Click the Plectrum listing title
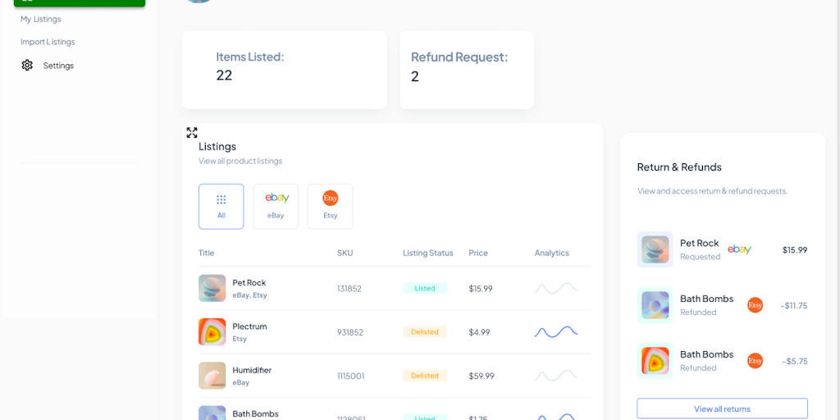This screenshot has width=840, height=420. (249, 326)
